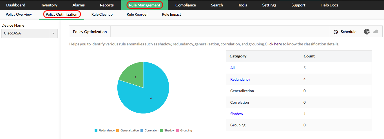Switch to the bar chart view
Screen dimensions: 384x139
click(376, 32)
